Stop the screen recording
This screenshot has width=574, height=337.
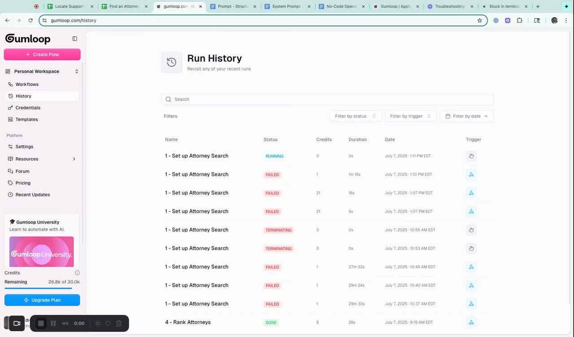click(x=41, y=323)
